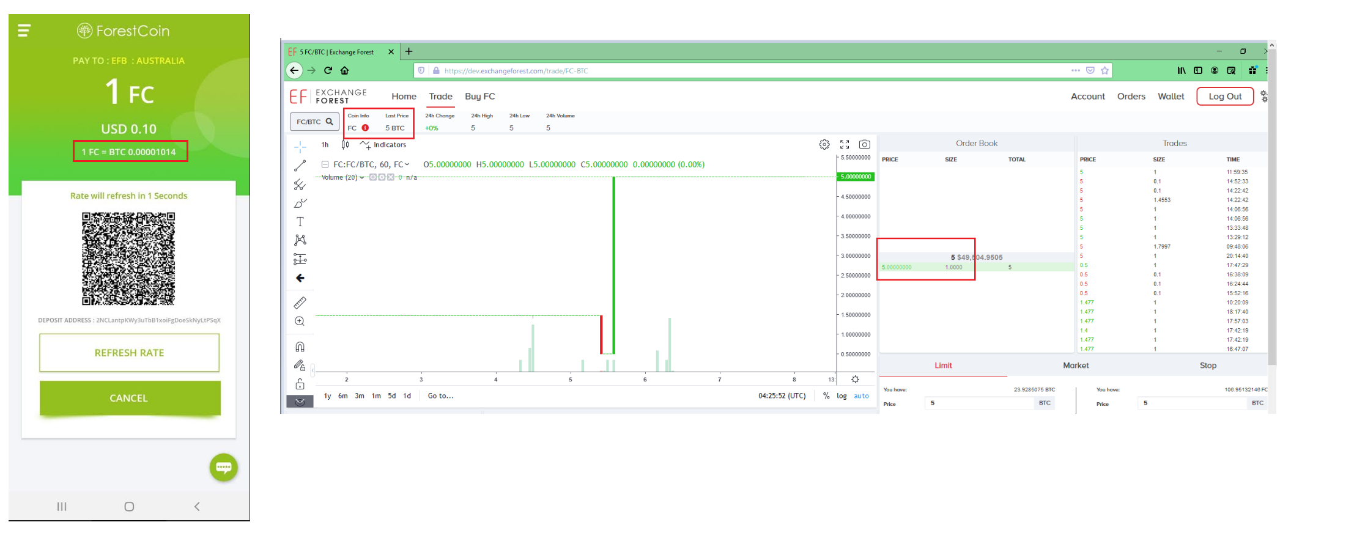Expand the Volume (20) indicator dropdown
The image size is (1365, 555).
pyautogui.click(x=362, y=177)
